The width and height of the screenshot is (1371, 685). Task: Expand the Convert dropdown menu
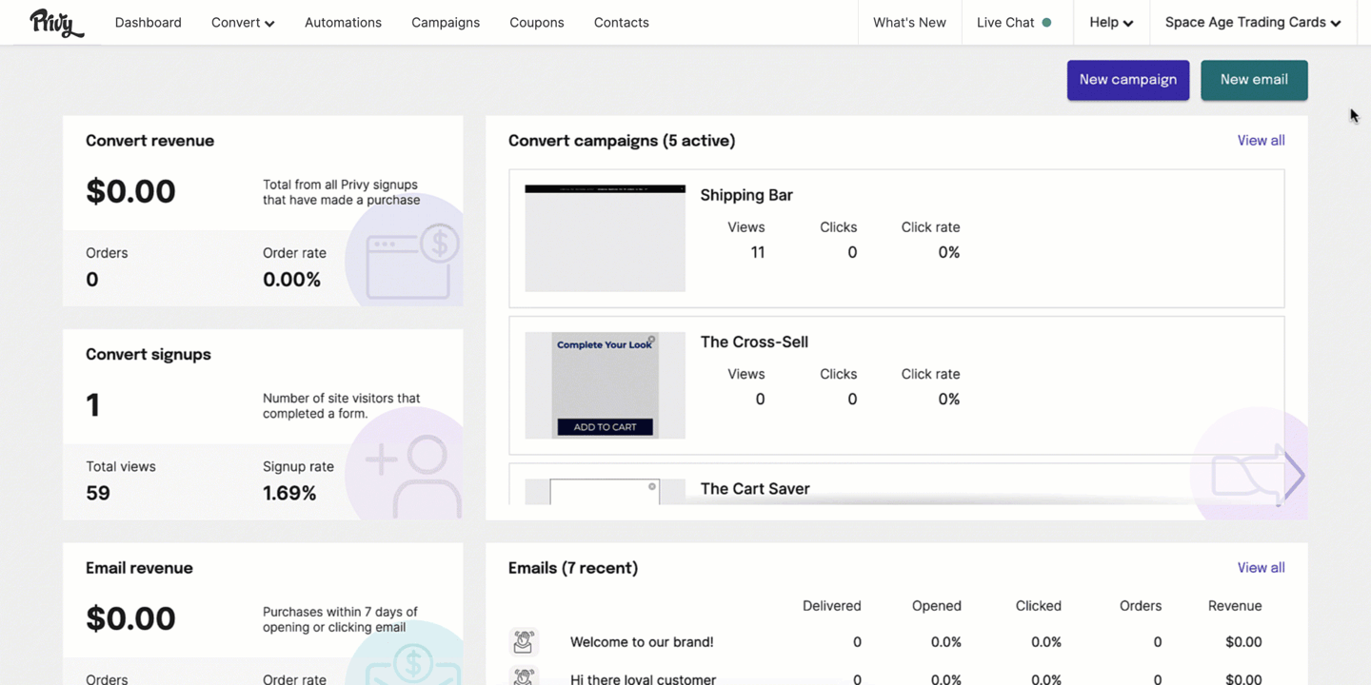click(243, 23)
